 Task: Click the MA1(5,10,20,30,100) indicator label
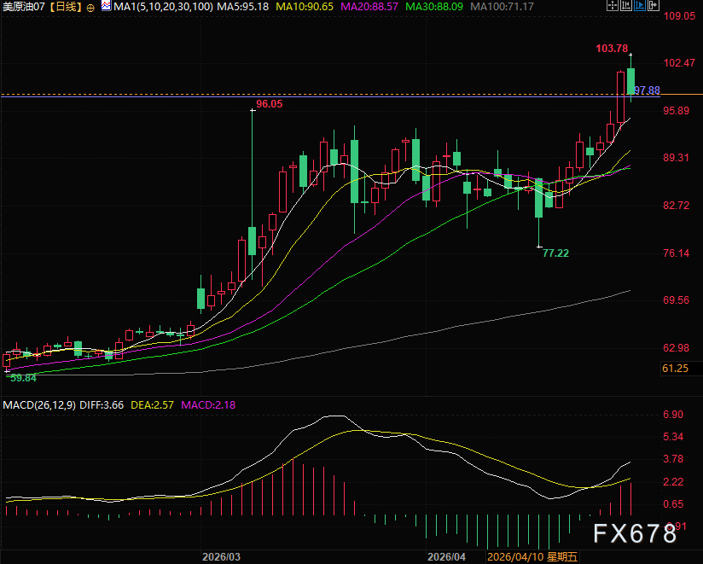[x=163, y=7]
